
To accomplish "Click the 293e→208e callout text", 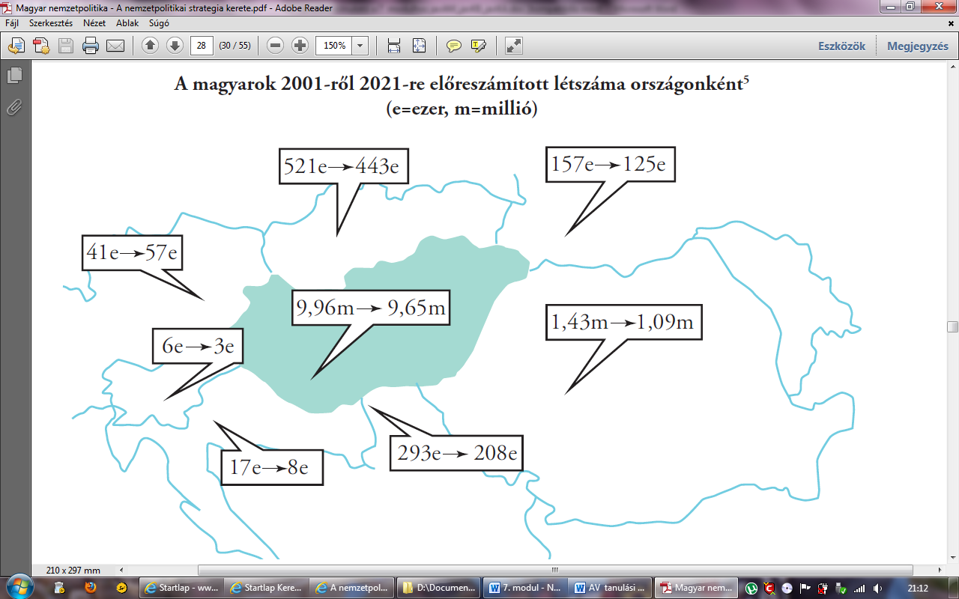I will 456,453.
